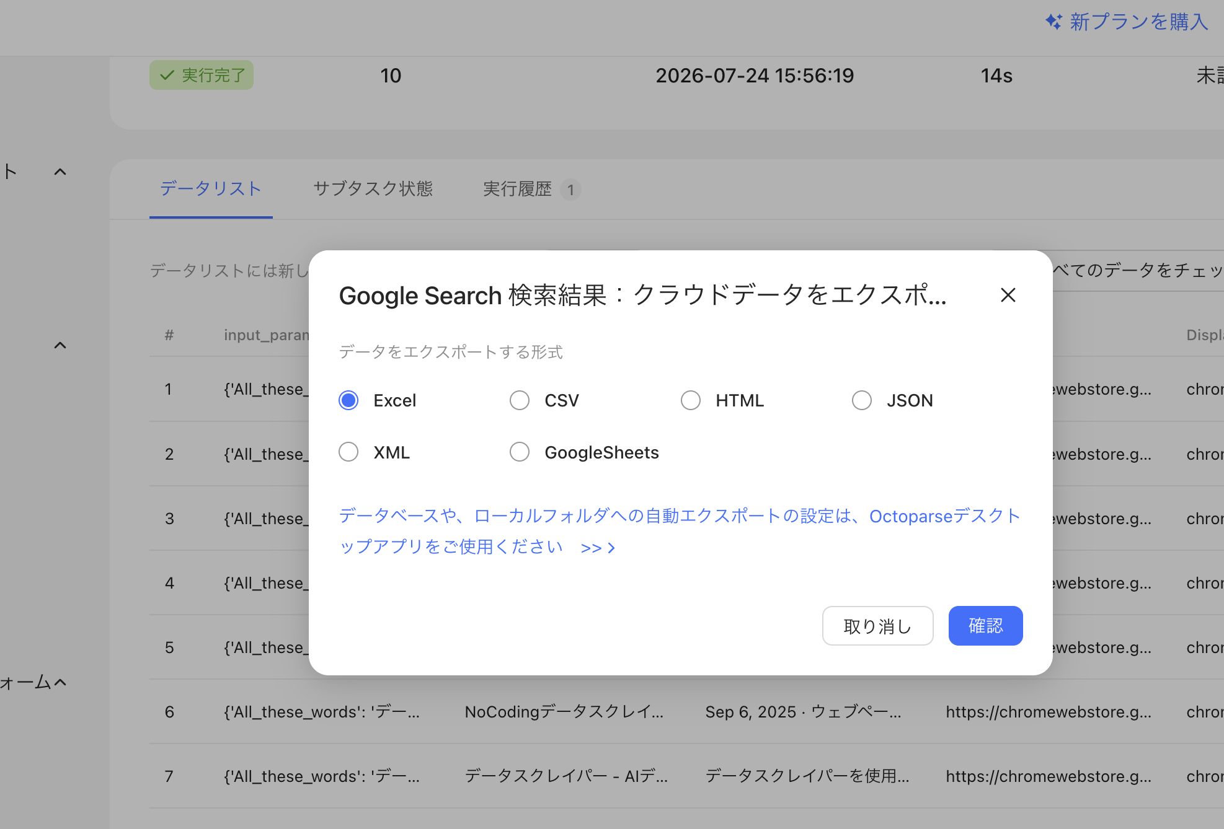The width and height of the screenshot is (1224, 829).
Task: Click the データをエクスポートする形式 label
Action: [x=451, y=352]
